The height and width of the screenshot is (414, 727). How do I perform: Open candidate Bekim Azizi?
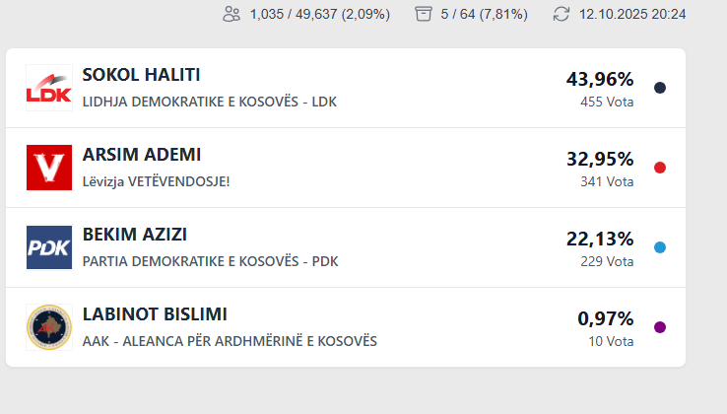[x=135, y=235]
